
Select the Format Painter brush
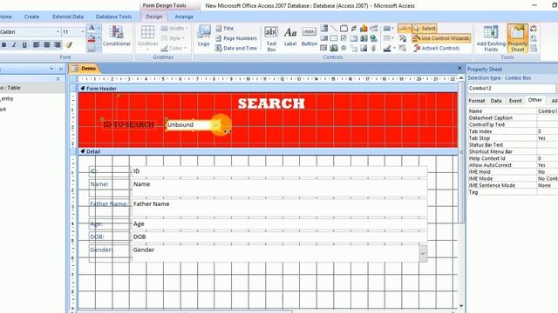click(x=69, y=45)
